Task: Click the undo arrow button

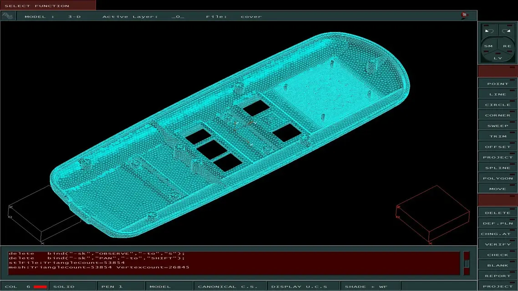Action: click(489, 30)
